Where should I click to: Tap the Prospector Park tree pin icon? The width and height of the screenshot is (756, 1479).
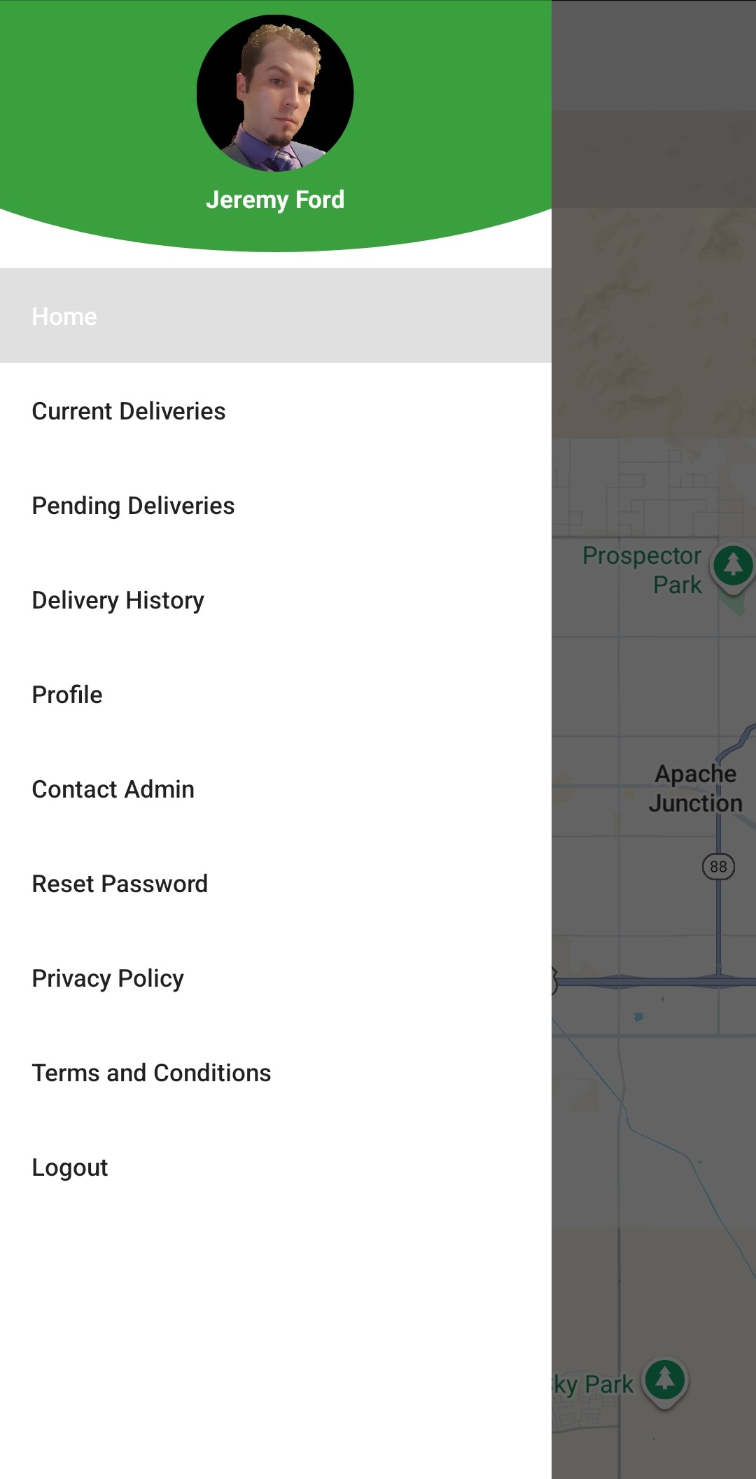(732, 564)
